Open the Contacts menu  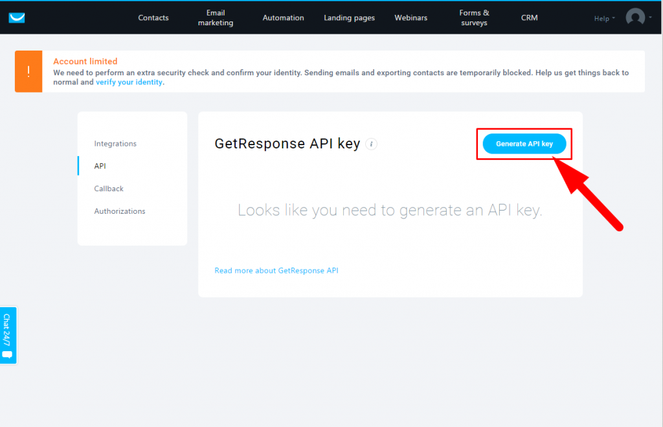[x=153, y=17]
